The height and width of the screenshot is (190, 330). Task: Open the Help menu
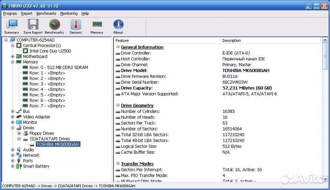pyautogui.click(x=85, y=13)
